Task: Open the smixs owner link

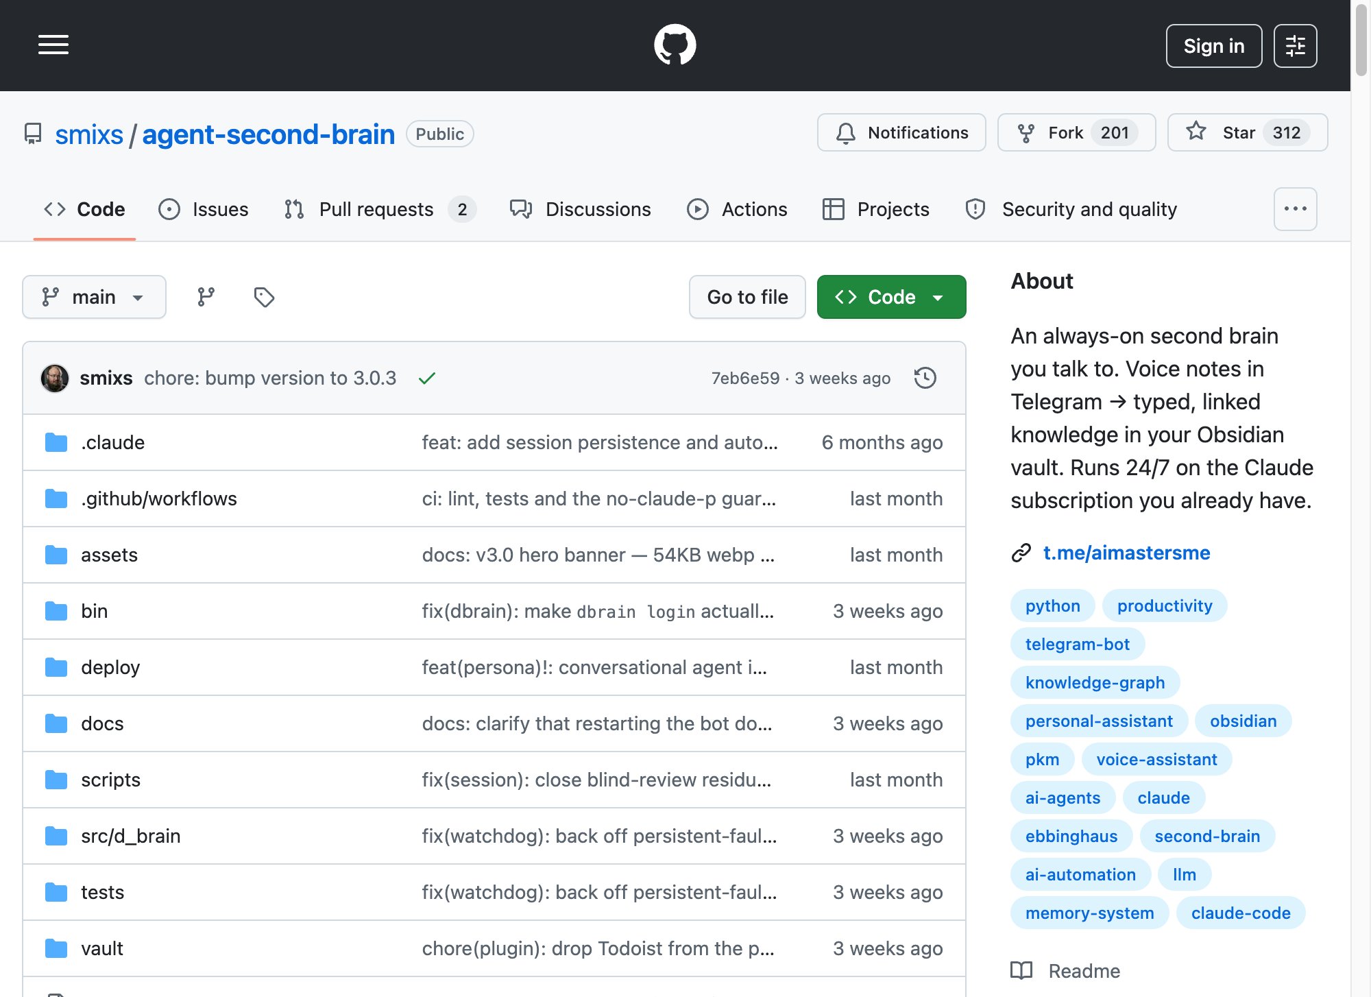Action: coord(89,134)
